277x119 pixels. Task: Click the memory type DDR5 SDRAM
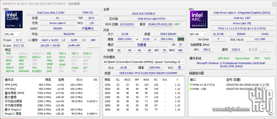pos(169,34)
